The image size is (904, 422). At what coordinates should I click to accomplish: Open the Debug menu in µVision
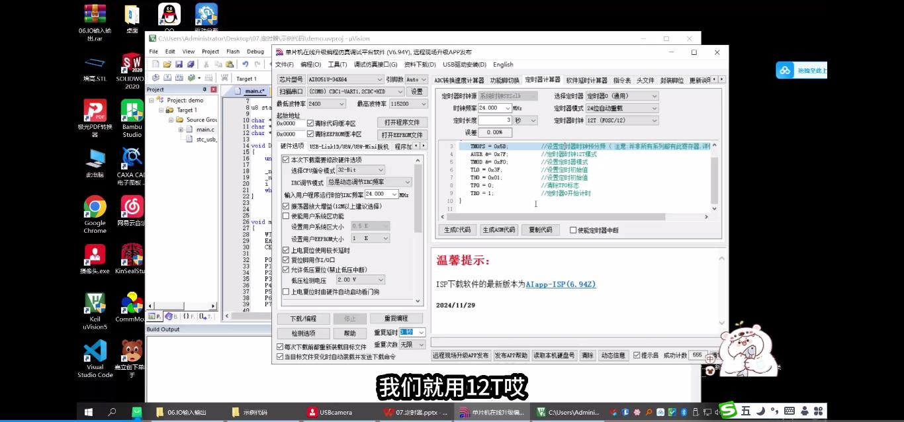[255, 51]
